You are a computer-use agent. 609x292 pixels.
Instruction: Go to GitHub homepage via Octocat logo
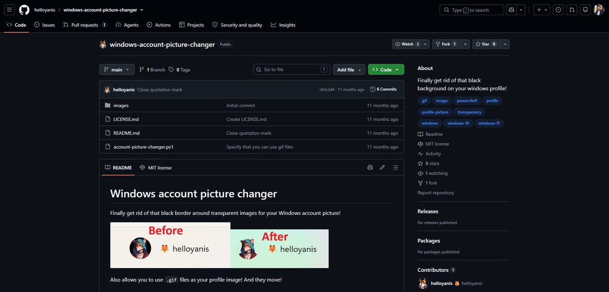(x=24, y=10)
